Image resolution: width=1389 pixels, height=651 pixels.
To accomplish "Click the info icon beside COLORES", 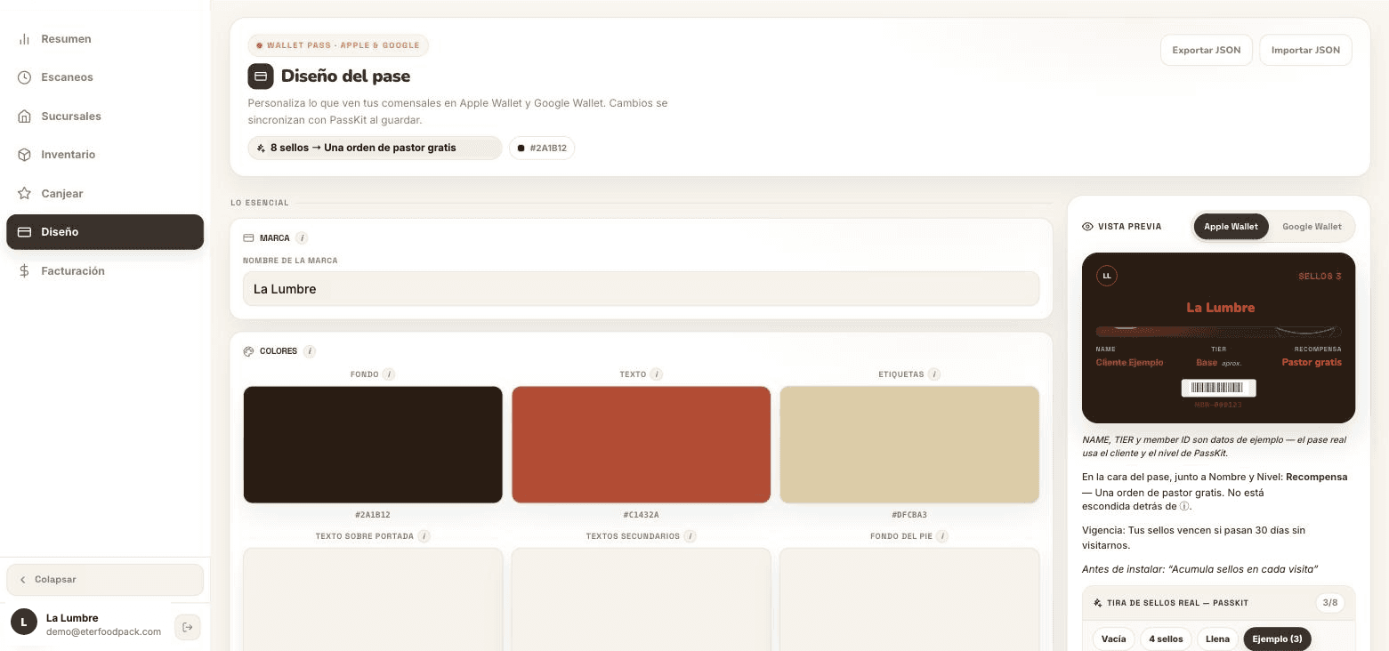I will [x=310, y=351].
